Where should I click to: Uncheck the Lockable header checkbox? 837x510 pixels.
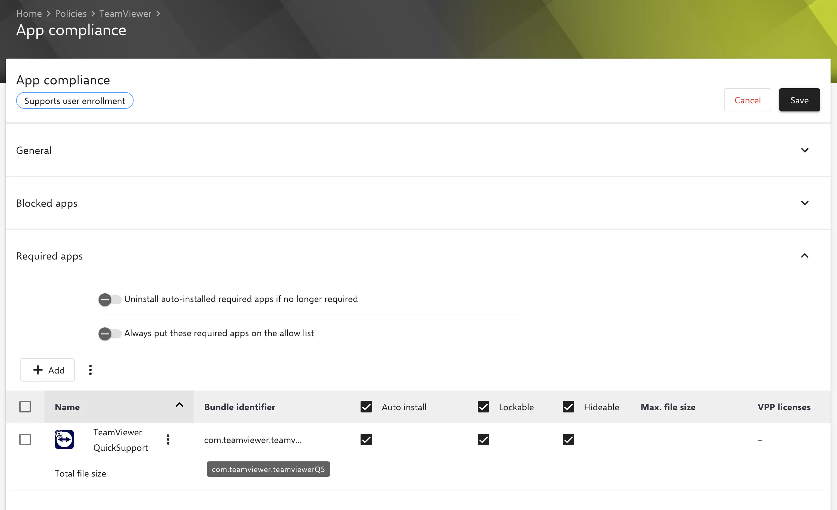pyautogui.click(x=483, y=406)
